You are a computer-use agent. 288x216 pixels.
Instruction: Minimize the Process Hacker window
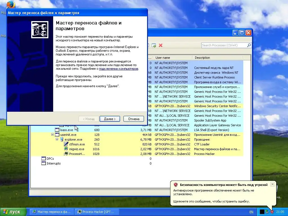point(235,33)
